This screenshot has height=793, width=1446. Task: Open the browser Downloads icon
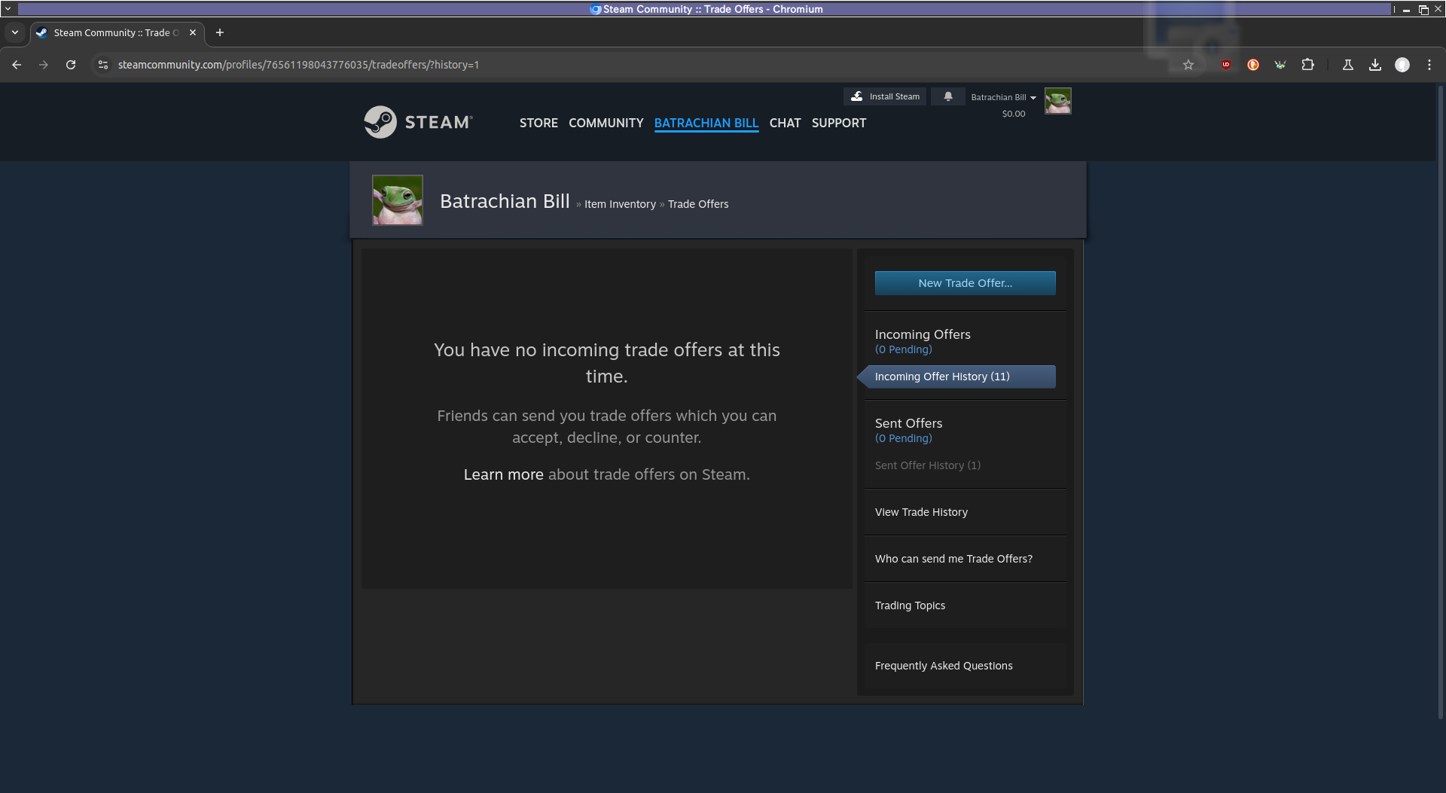click(x=1375, y=65)
